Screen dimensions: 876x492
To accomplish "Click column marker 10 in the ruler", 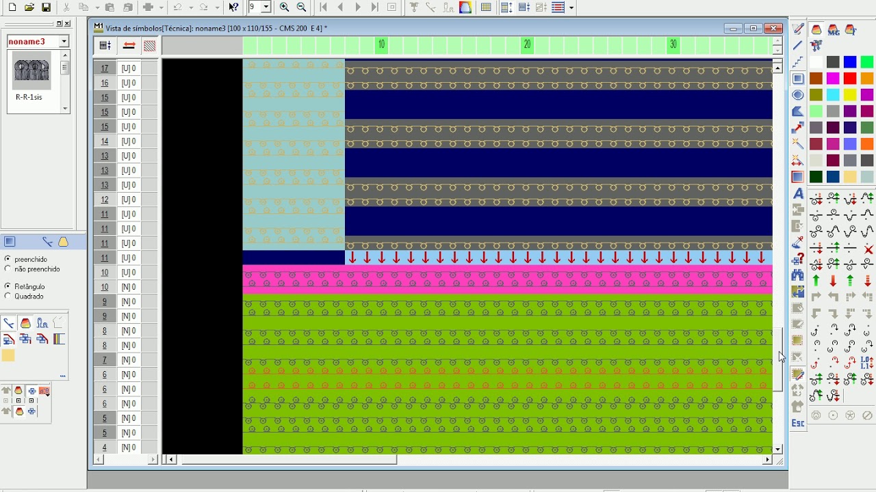I will [x=381, y=44].
